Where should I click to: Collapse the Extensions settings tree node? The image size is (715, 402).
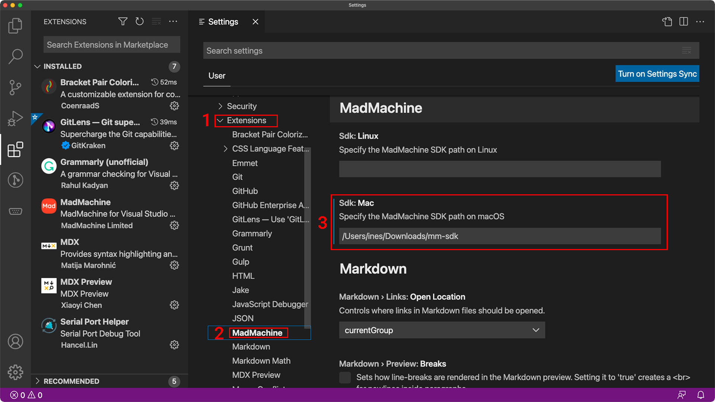tap(220, 121)
